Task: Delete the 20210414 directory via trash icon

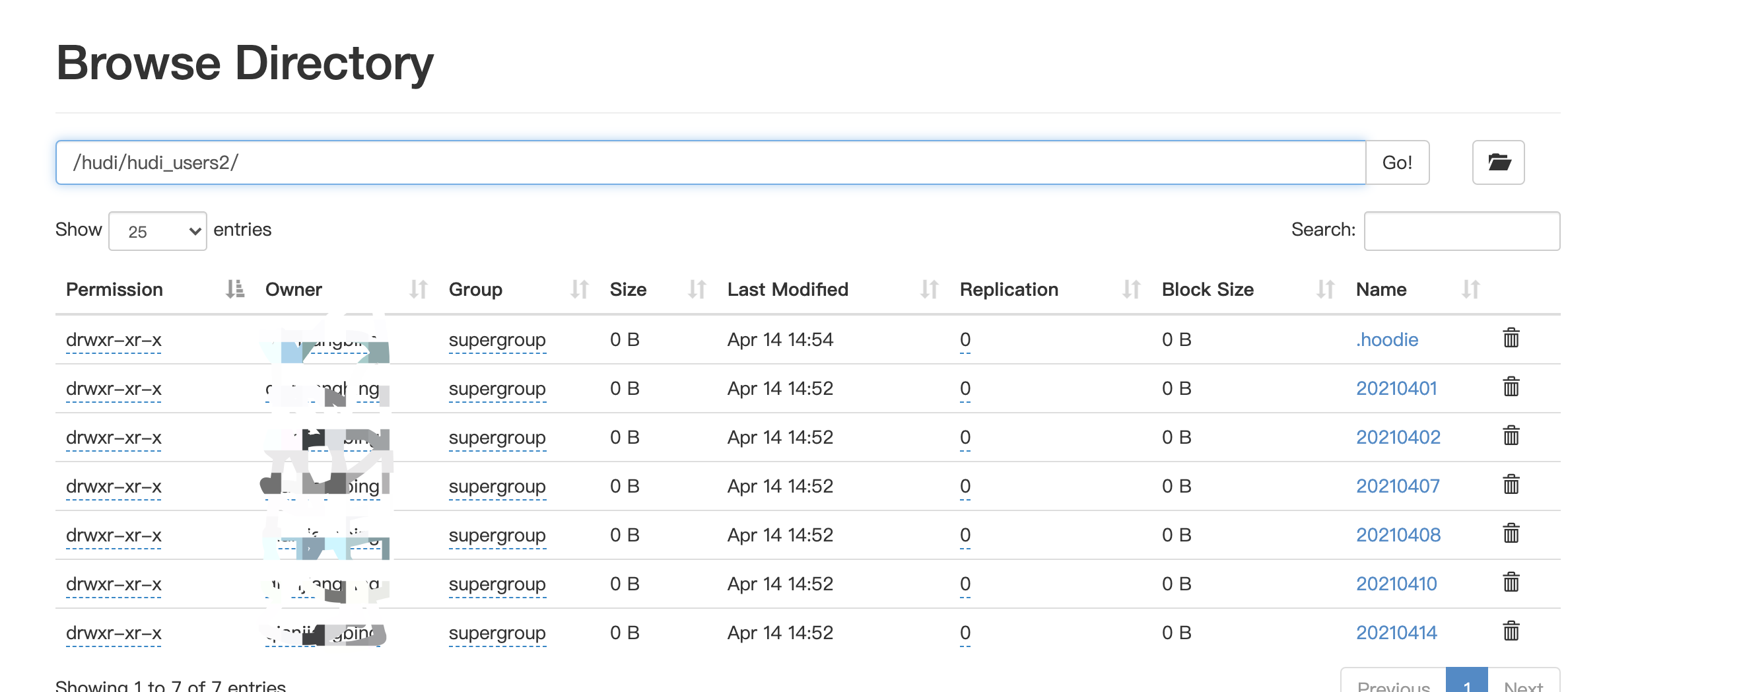Action: click(1511, 631)
